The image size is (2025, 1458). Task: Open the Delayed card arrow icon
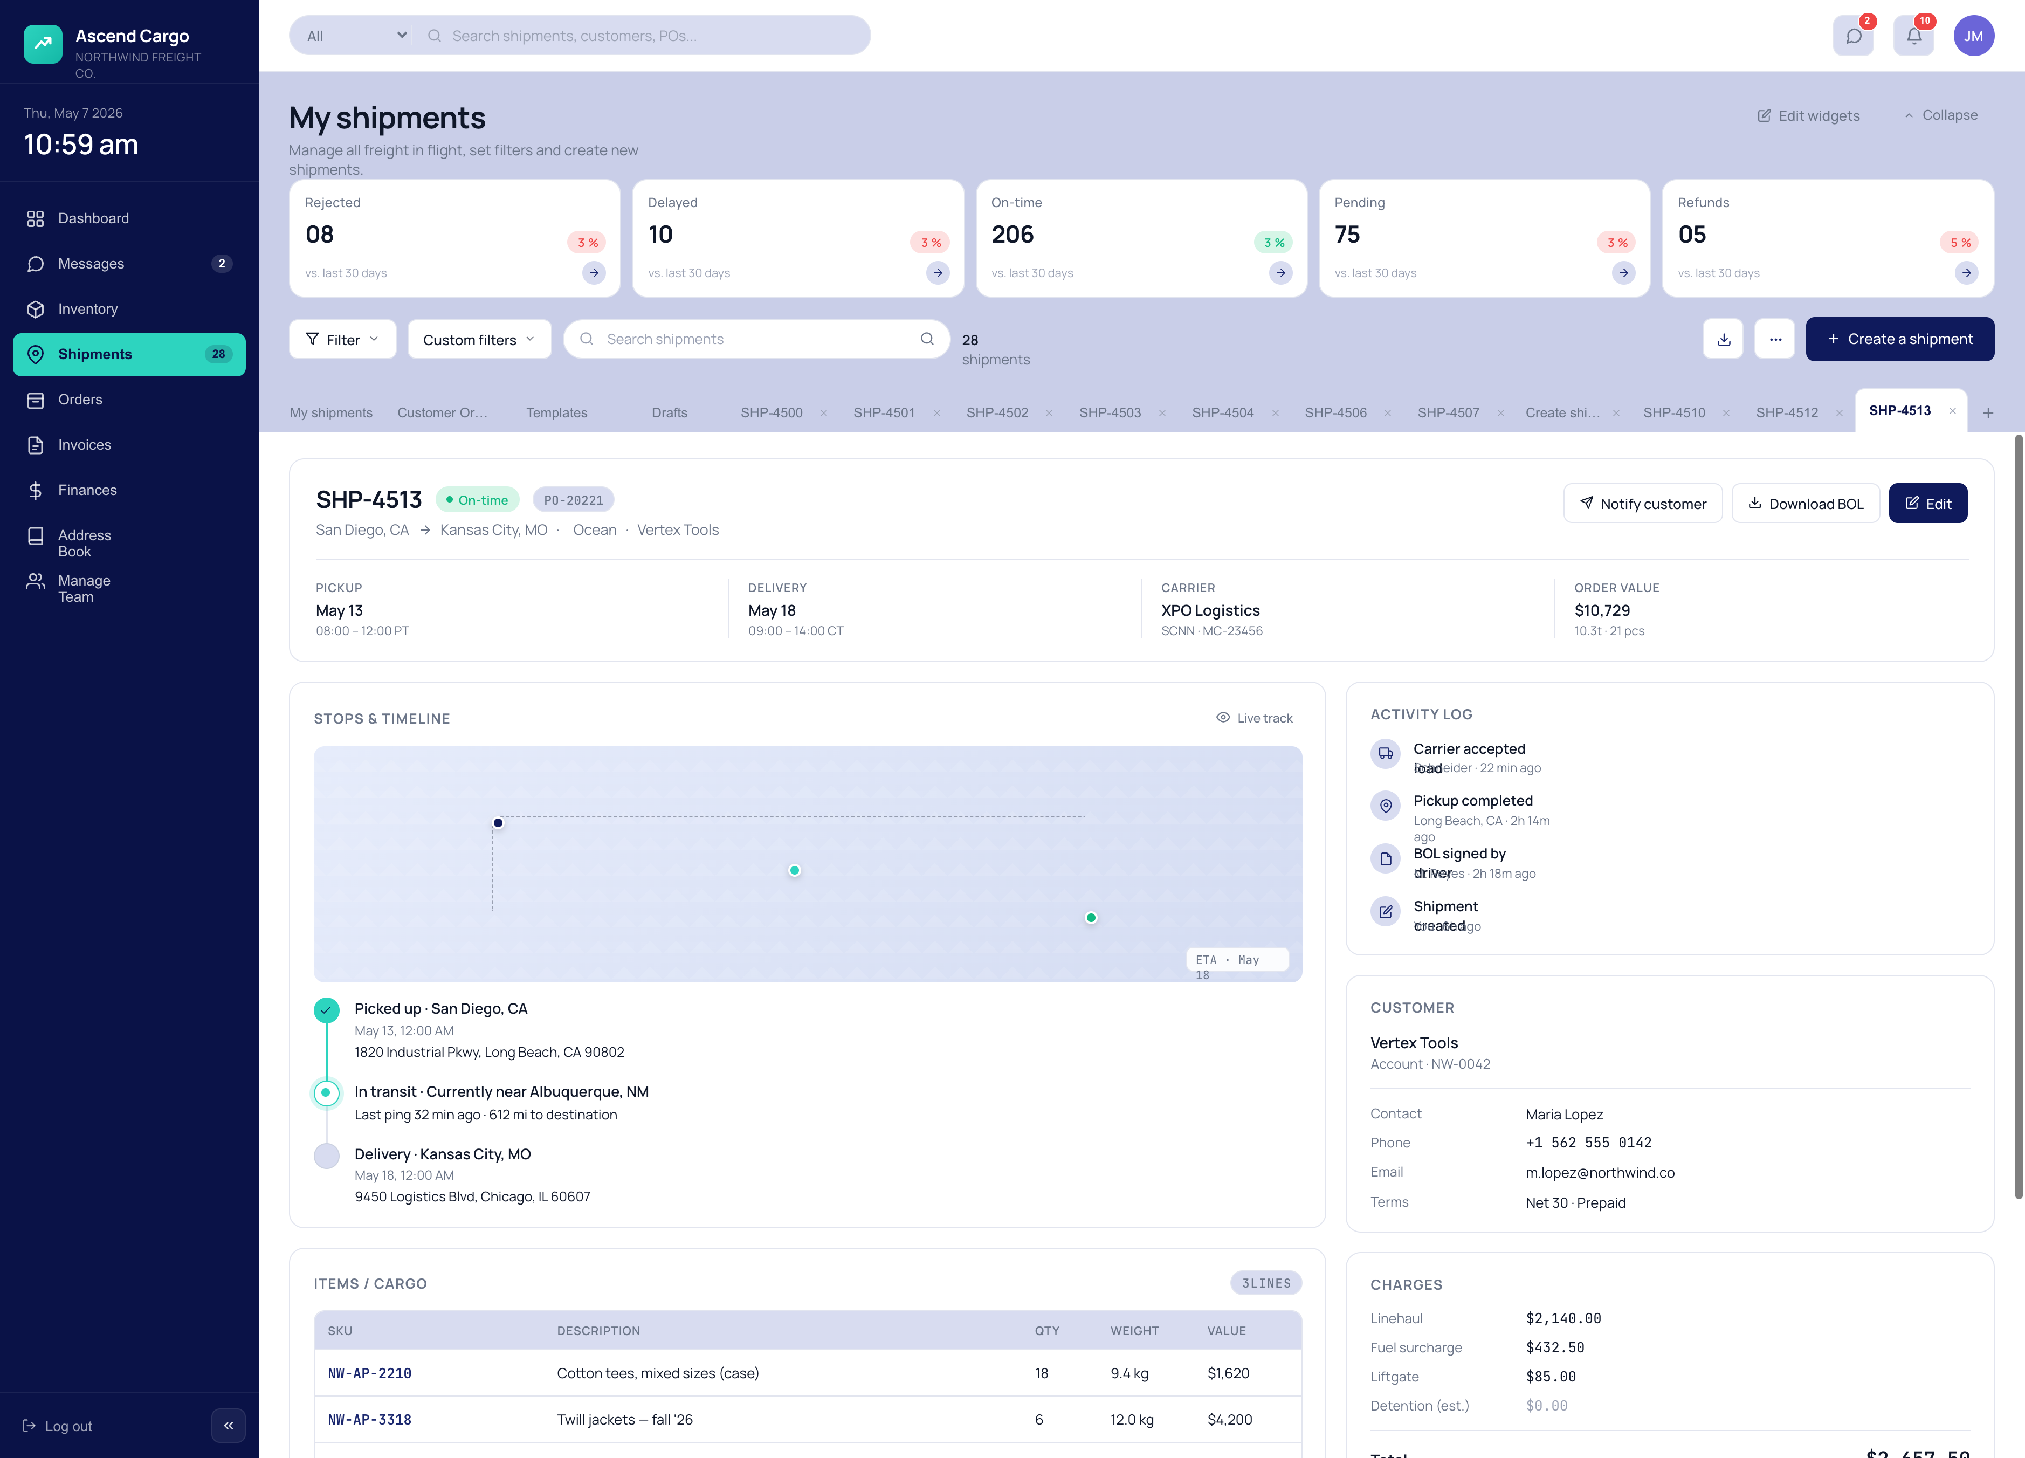(938, 273)
